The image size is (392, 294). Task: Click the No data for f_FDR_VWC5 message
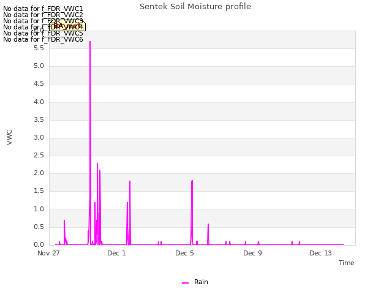tap(43, 33)
